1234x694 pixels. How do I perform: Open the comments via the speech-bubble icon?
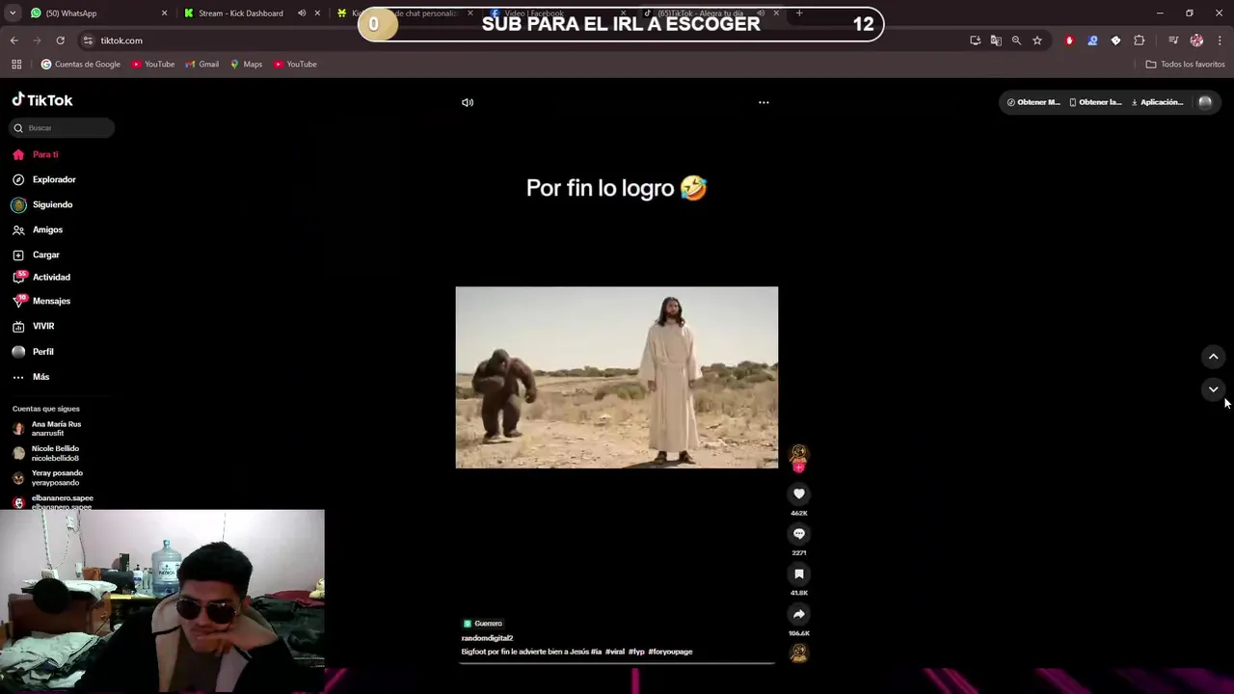click(x=798, y=534)
